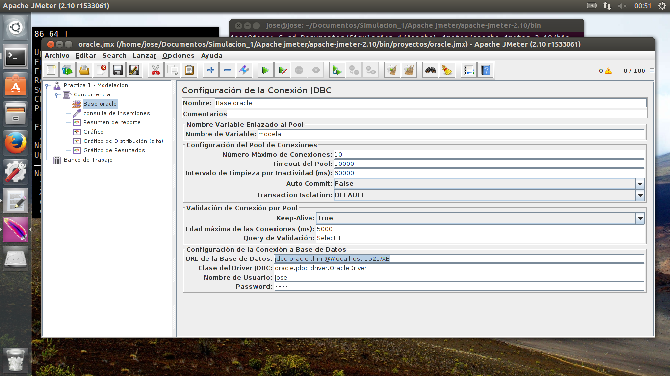The image size is (670, 376).
Task: Click Edad máxima de las Conexiones field
Action: 480,229
